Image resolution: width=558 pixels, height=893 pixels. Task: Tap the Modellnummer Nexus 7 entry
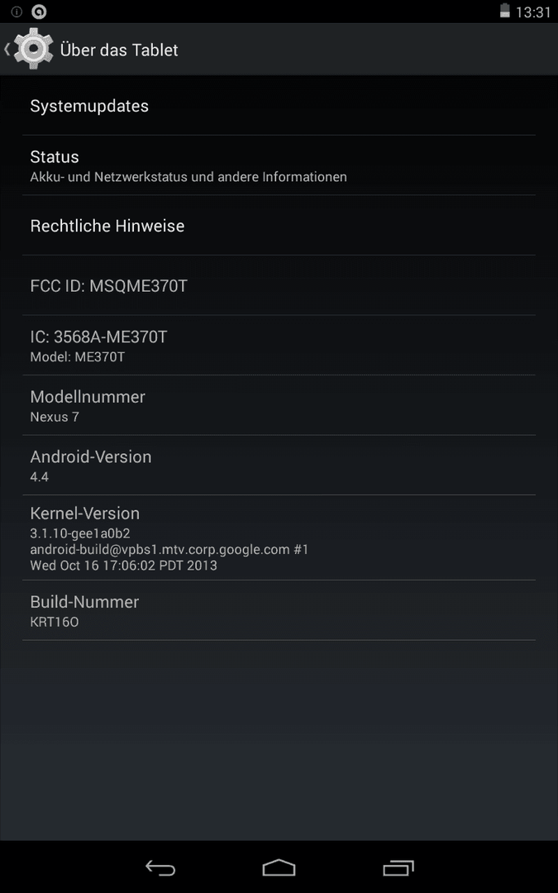279,405
